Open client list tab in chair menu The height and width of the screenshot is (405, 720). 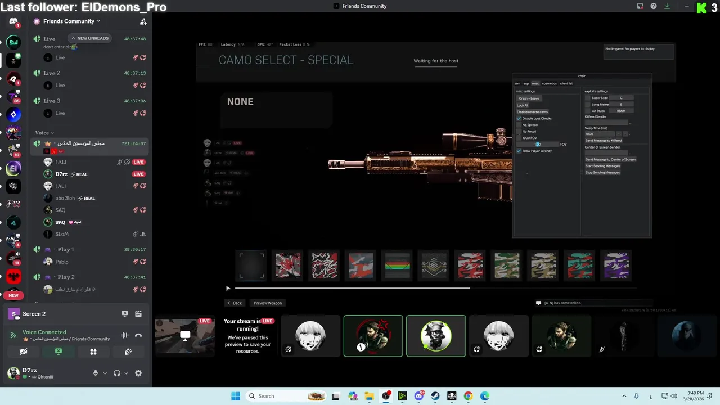tap(566, 83)
